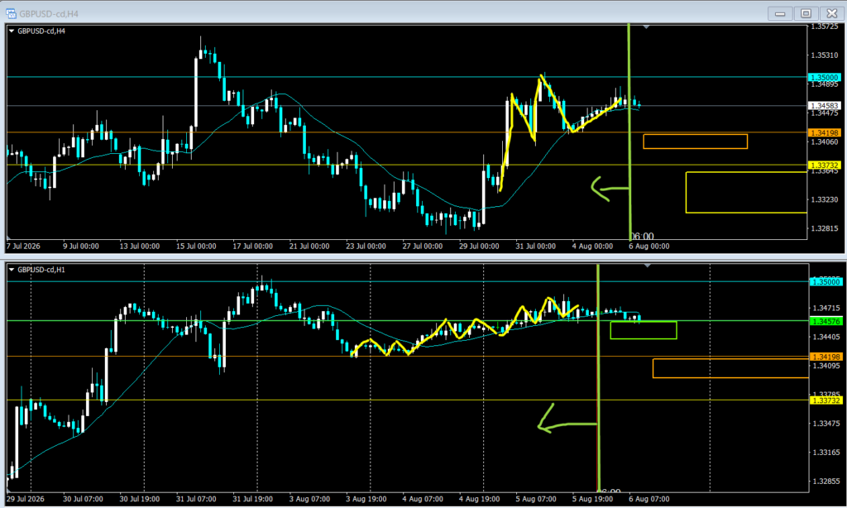
Task: Click the 31 Jul 00:00 time label
Action: [535, 246]
